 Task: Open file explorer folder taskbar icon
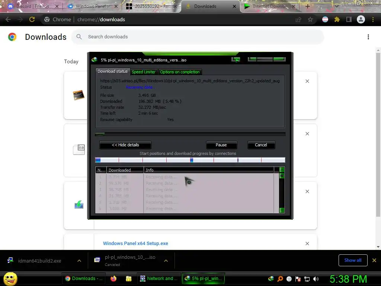(128, 279)
